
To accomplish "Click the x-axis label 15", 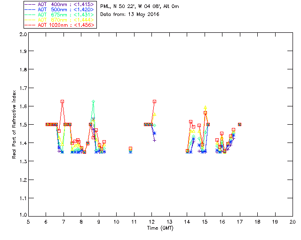I will point(205,222).
